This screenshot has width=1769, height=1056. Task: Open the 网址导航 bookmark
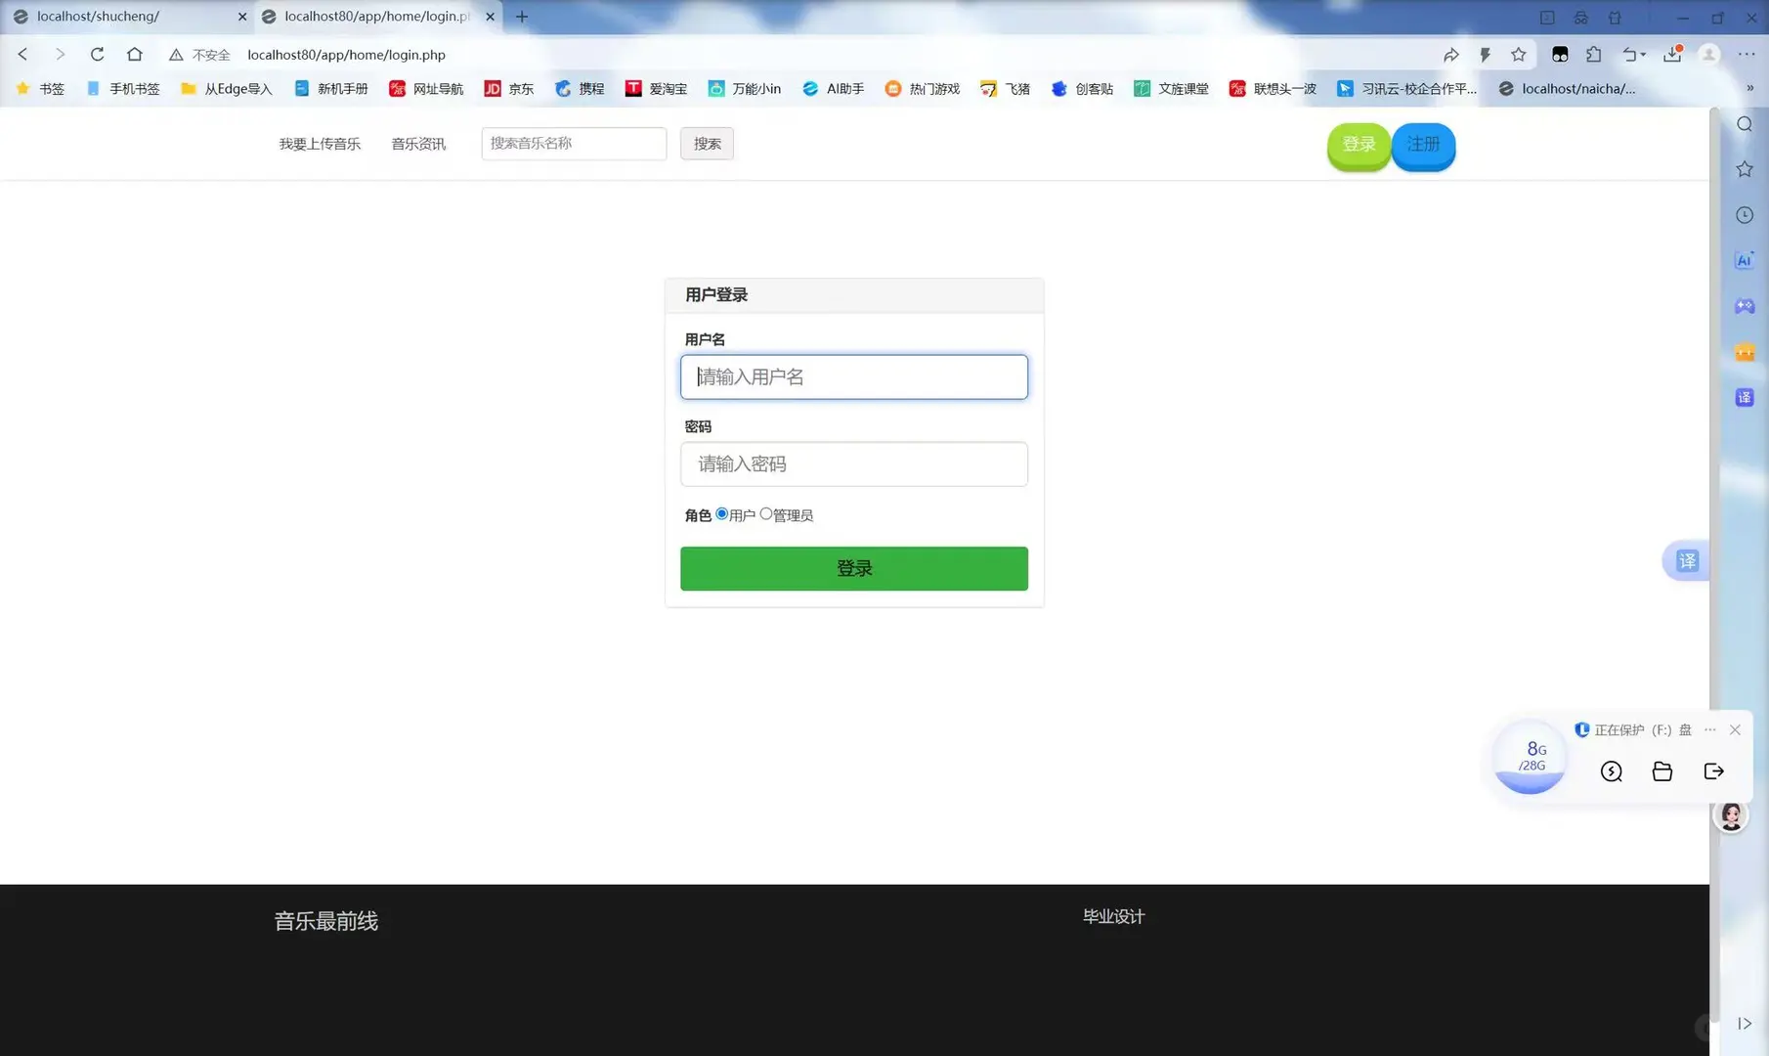pos(426,89)
